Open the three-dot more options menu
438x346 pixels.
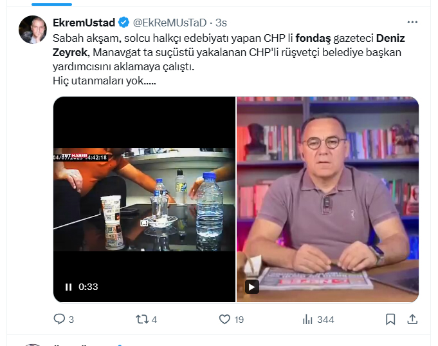(412, 22)
